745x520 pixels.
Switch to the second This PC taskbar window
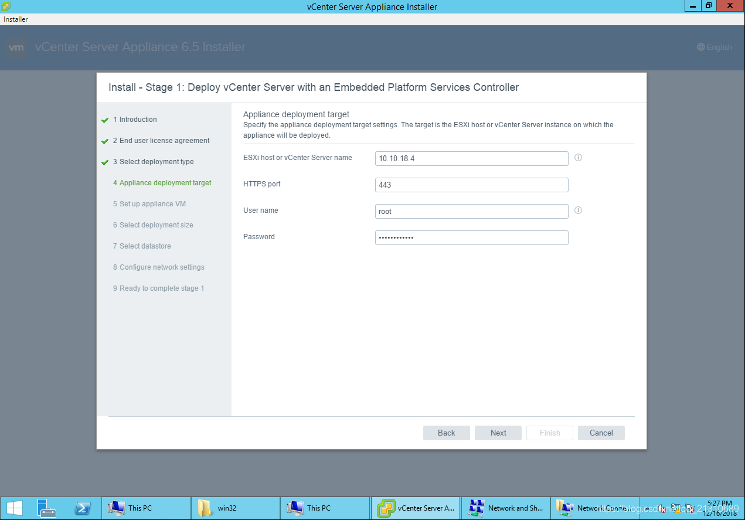coord(325,508)
